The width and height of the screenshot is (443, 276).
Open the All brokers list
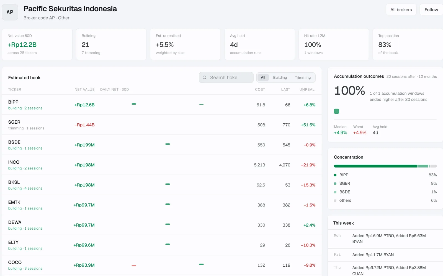coord(401,10)
